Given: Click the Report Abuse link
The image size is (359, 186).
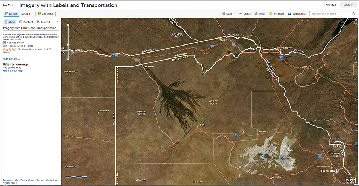Looking at the screenshot, I should click(9, 183).
